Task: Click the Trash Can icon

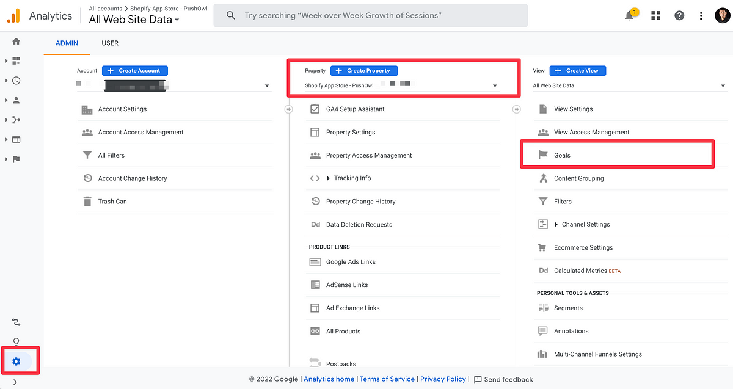Action: click(87, 202)
